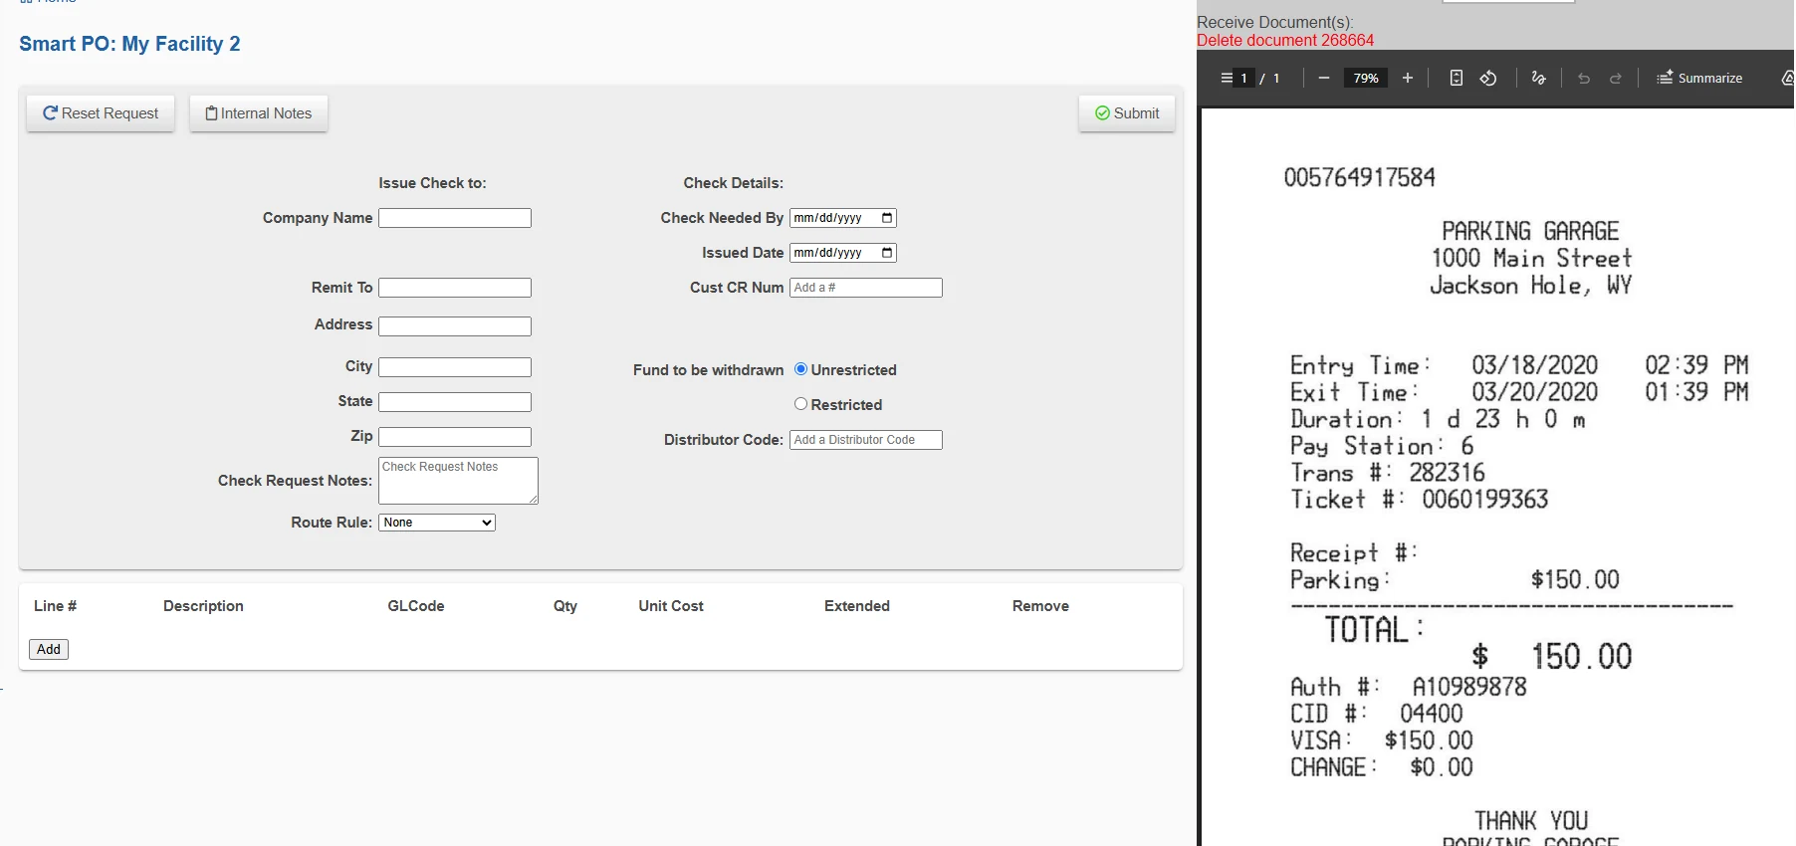Image resolution: width=1796 pixels, height=846 pixels.
Task: Expand the Route Rule dropdown
Action: point(437,523)
